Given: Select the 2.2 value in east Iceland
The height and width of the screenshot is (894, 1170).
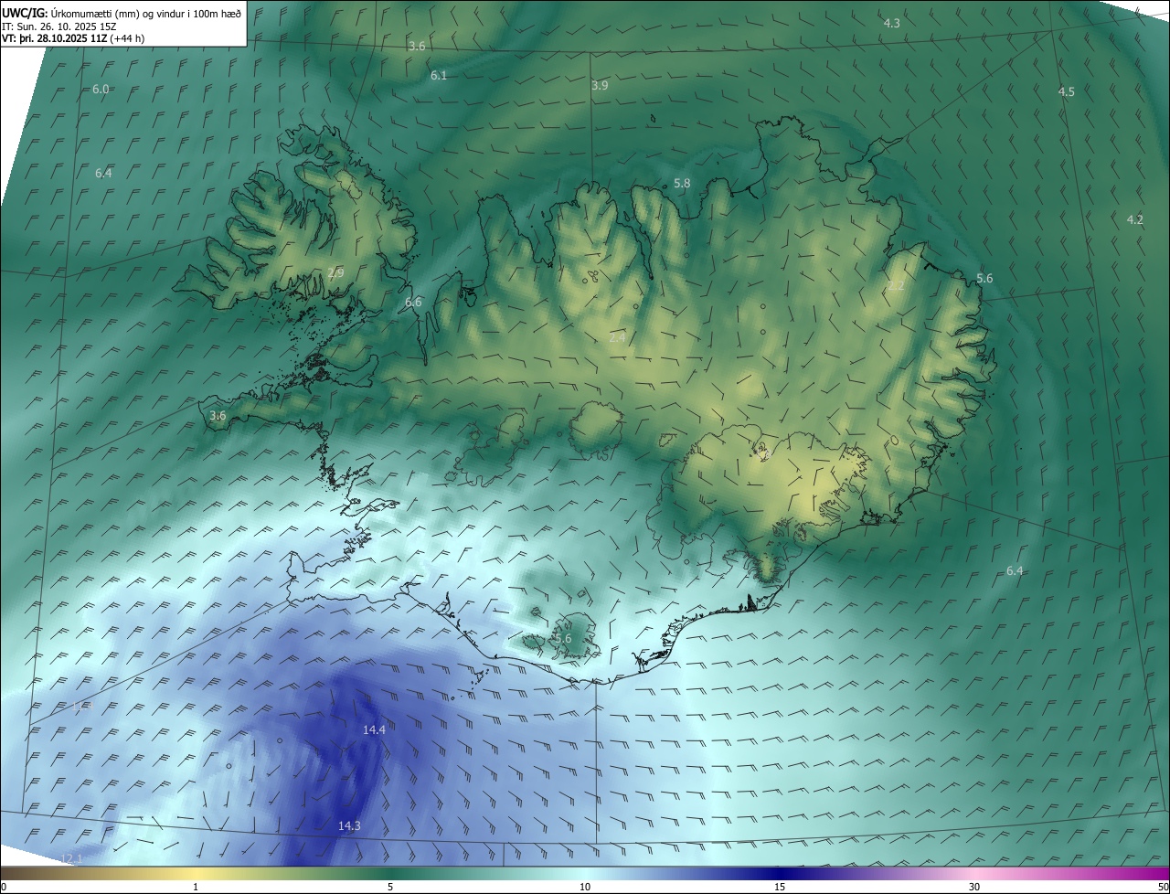Looking at the screenshot, I should [896, 286].
